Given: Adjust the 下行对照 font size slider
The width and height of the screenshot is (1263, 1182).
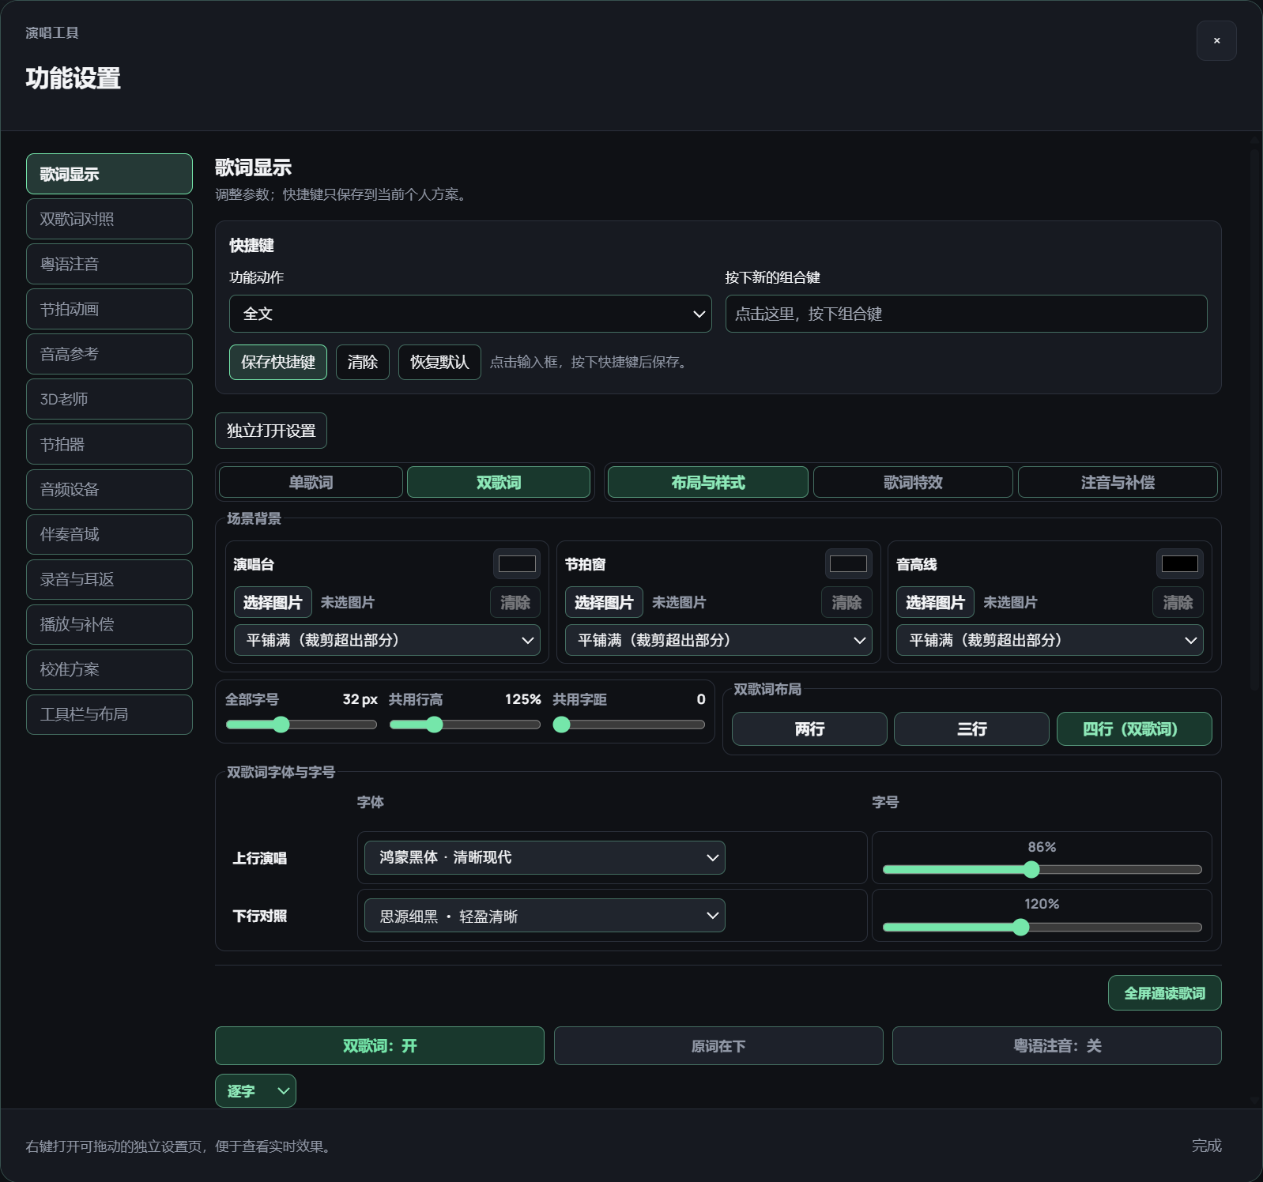Looking at the screenshot, I should coord(1042,927).
